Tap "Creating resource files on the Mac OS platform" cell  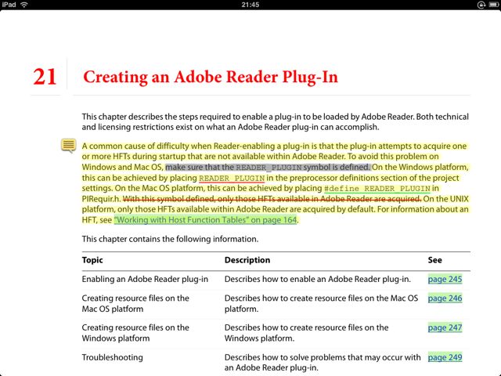[x=135, y=303]
